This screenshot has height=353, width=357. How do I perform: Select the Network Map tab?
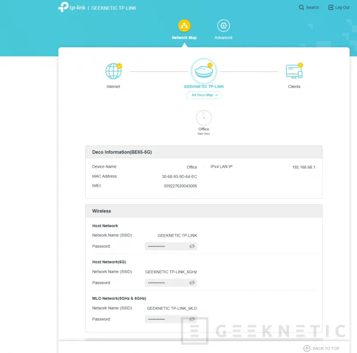tap(184, 30)
